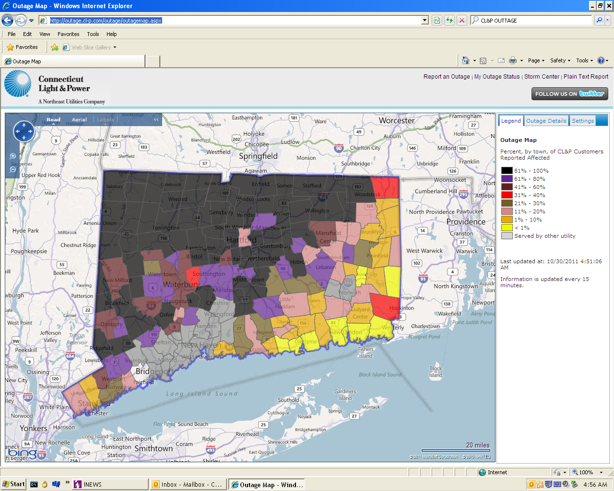Open the View menu
The width and height of the screenshot is (614, 491).
tap(45, 34)
